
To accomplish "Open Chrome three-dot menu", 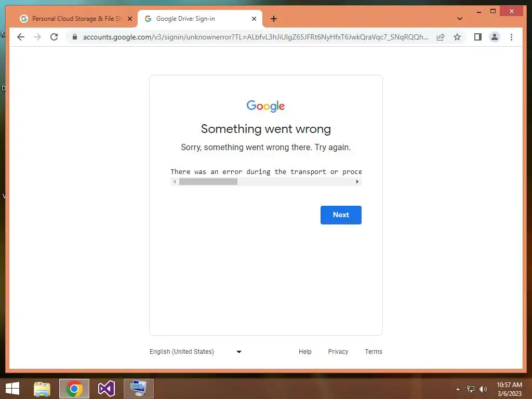I will click(511, 37).
